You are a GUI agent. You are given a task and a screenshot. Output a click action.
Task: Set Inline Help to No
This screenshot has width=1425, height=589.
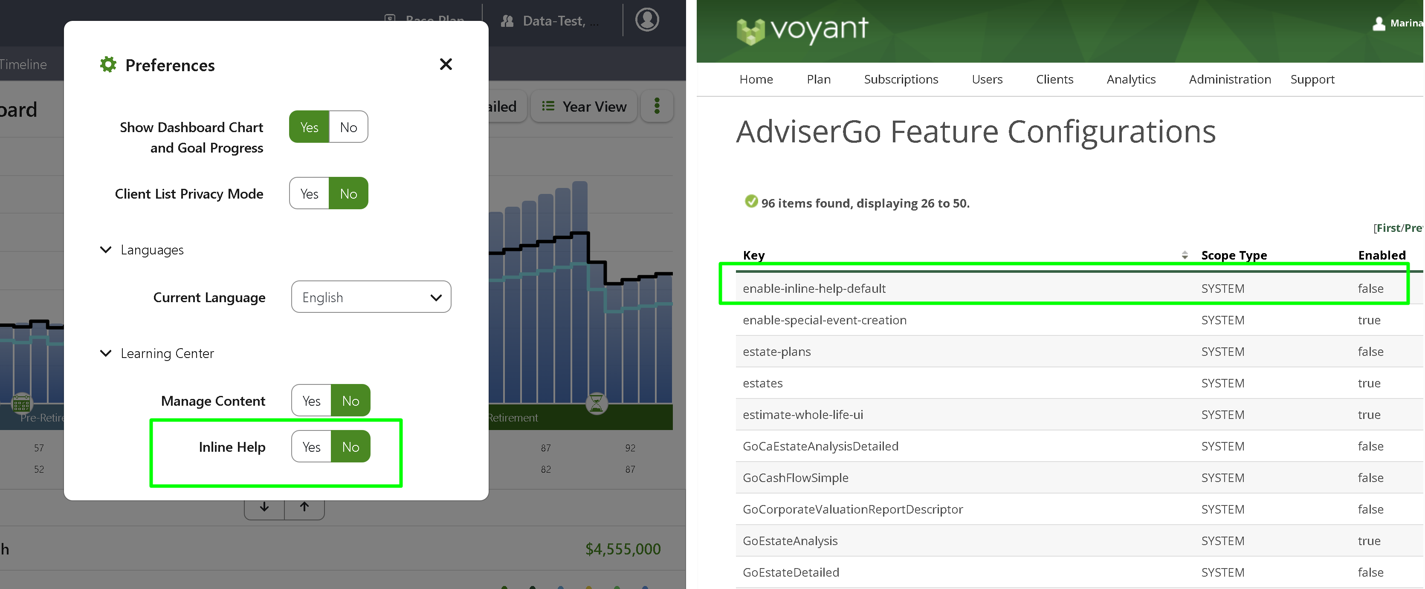coord(351,447)
